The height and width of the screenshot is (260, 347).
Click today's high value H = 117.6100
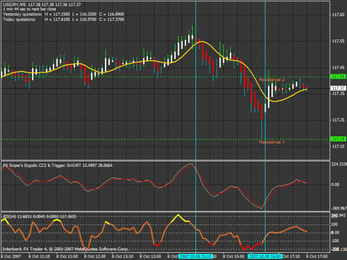click(57, 19)
